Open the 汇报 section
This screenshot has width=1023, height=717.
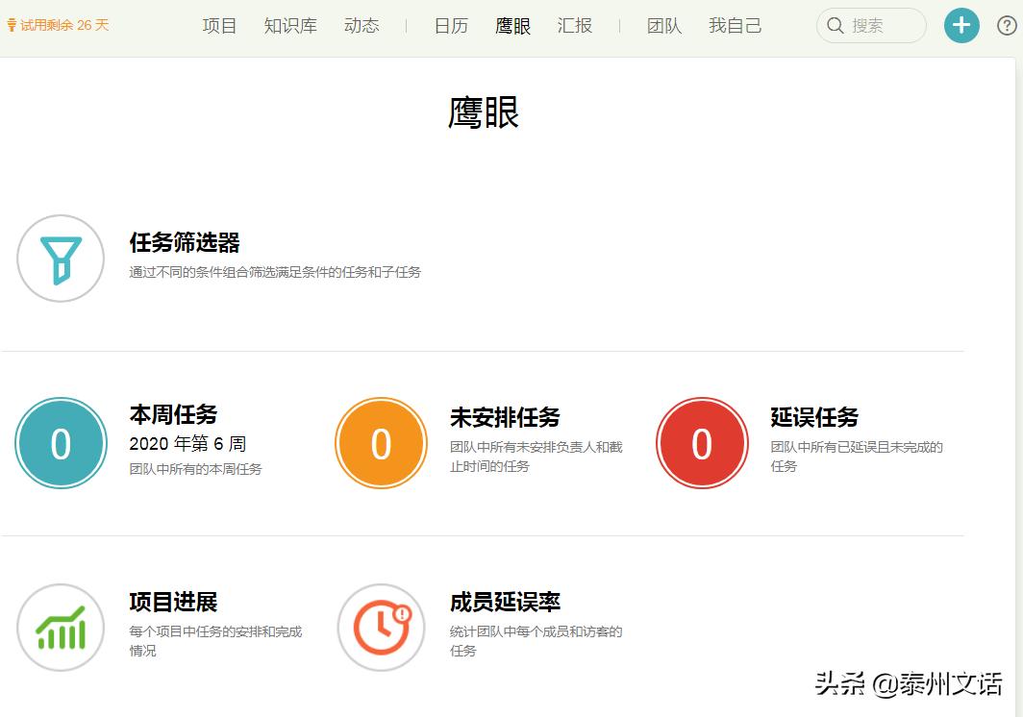575,26
